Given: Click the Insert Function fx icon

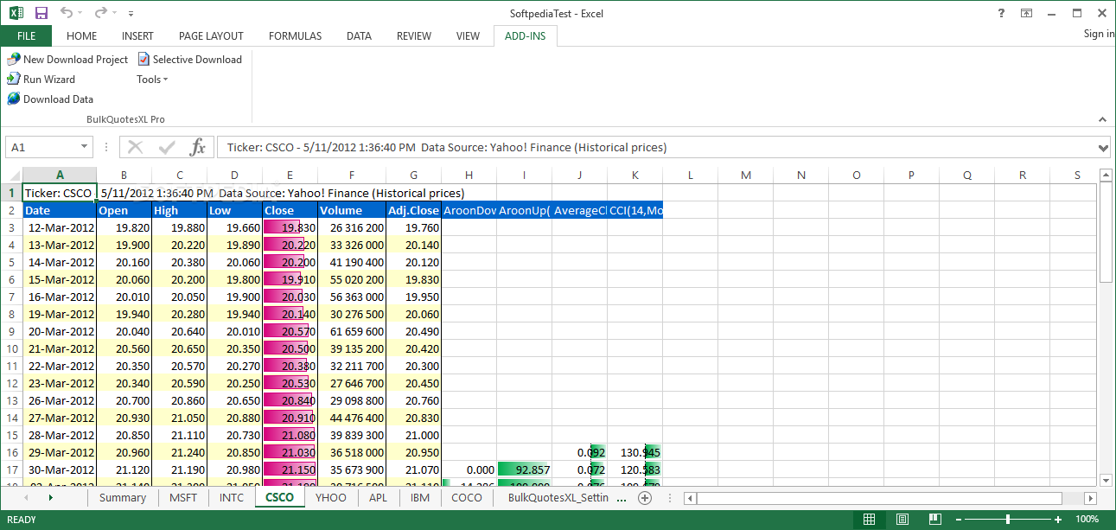Looking at the screenshot, I should pos(198,147).
